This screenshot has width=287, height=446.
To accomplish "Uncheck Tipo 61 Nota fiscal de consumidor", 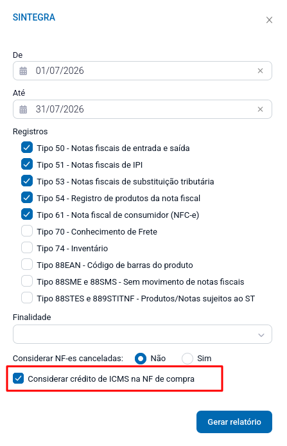I will tap(27, 215).
